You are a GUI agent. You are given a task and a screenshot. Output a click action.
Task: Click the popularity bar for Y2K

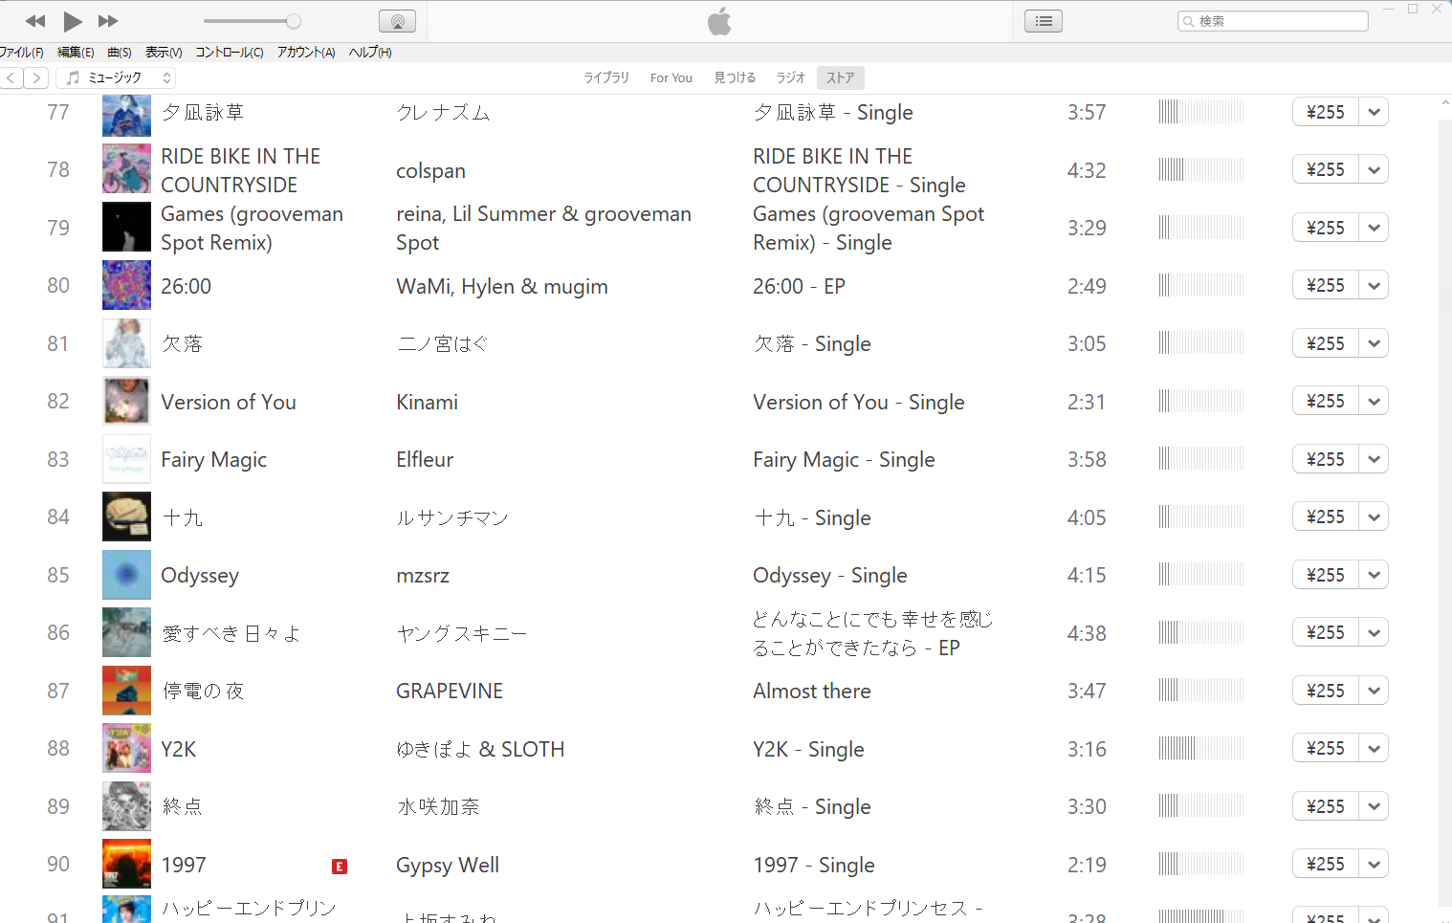click(1201, 748)
